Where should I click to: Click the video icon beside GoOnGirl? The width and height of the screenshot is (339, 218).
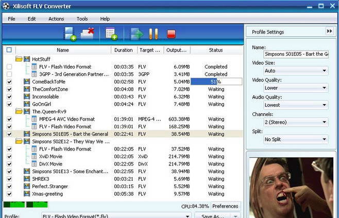click(x=27, y=104)
